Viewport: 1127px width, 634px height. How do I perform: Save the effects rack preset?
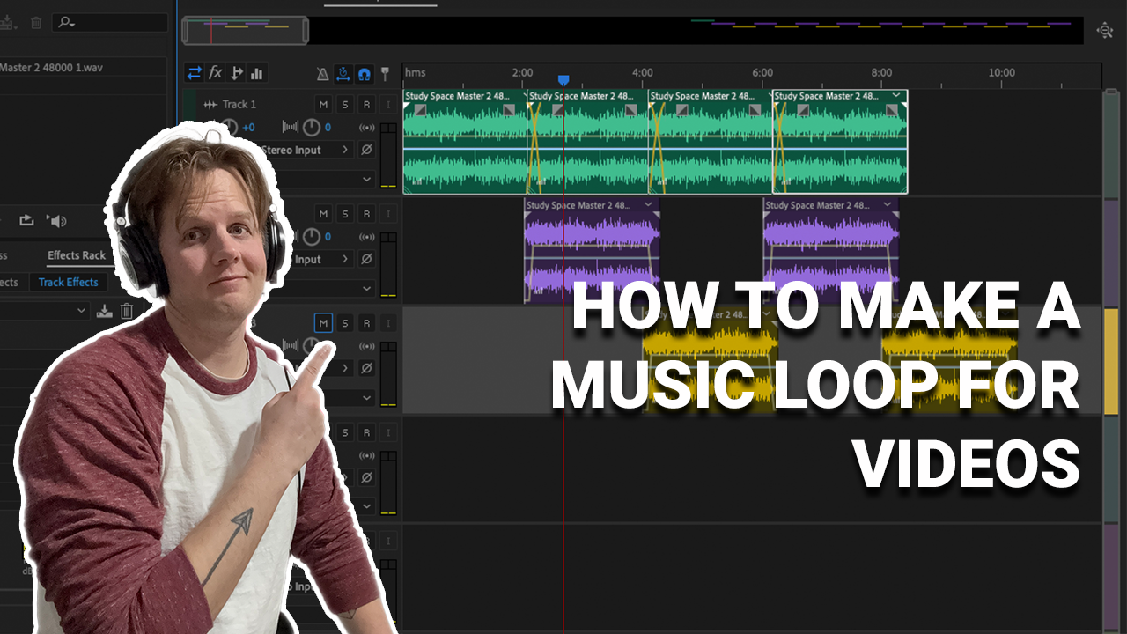pos(105,310)
